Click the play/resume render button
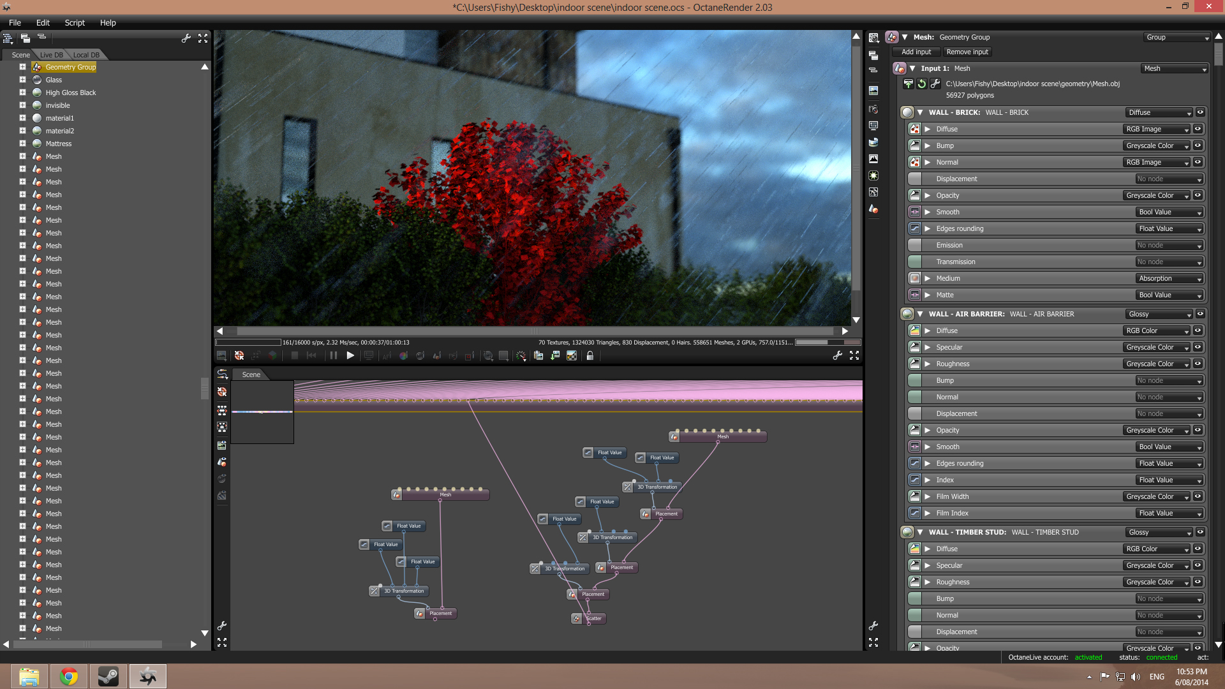Image resolution: width=1225 pixels, height=689 pixels. coord(350,356)
